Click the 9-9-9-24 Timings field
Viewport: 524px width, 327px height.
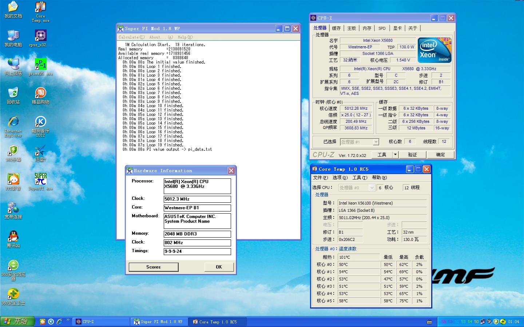[x=197, y=251]
